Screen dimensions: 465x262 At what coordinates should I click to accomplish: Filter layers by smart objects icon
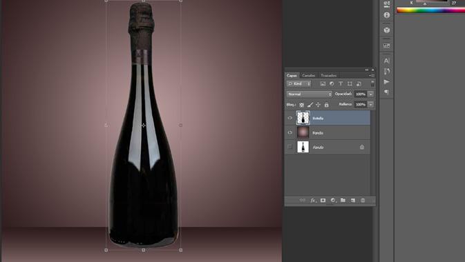pyautogui.click(x=359, y=84)
